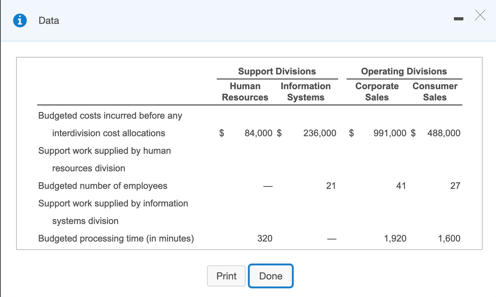Click the blue info icon beside Data
Viewport: 496px width, 297px height.
(20, 20)
